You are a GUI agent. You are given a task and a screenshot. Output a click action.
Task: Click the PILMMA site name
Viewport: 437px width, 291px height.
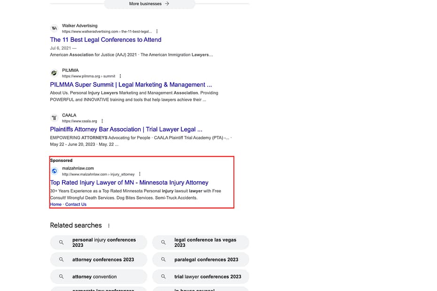point(70,70)
